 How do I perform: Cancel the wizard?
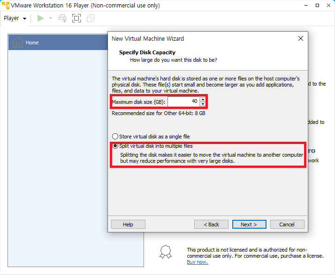click(x=287, y=224)
